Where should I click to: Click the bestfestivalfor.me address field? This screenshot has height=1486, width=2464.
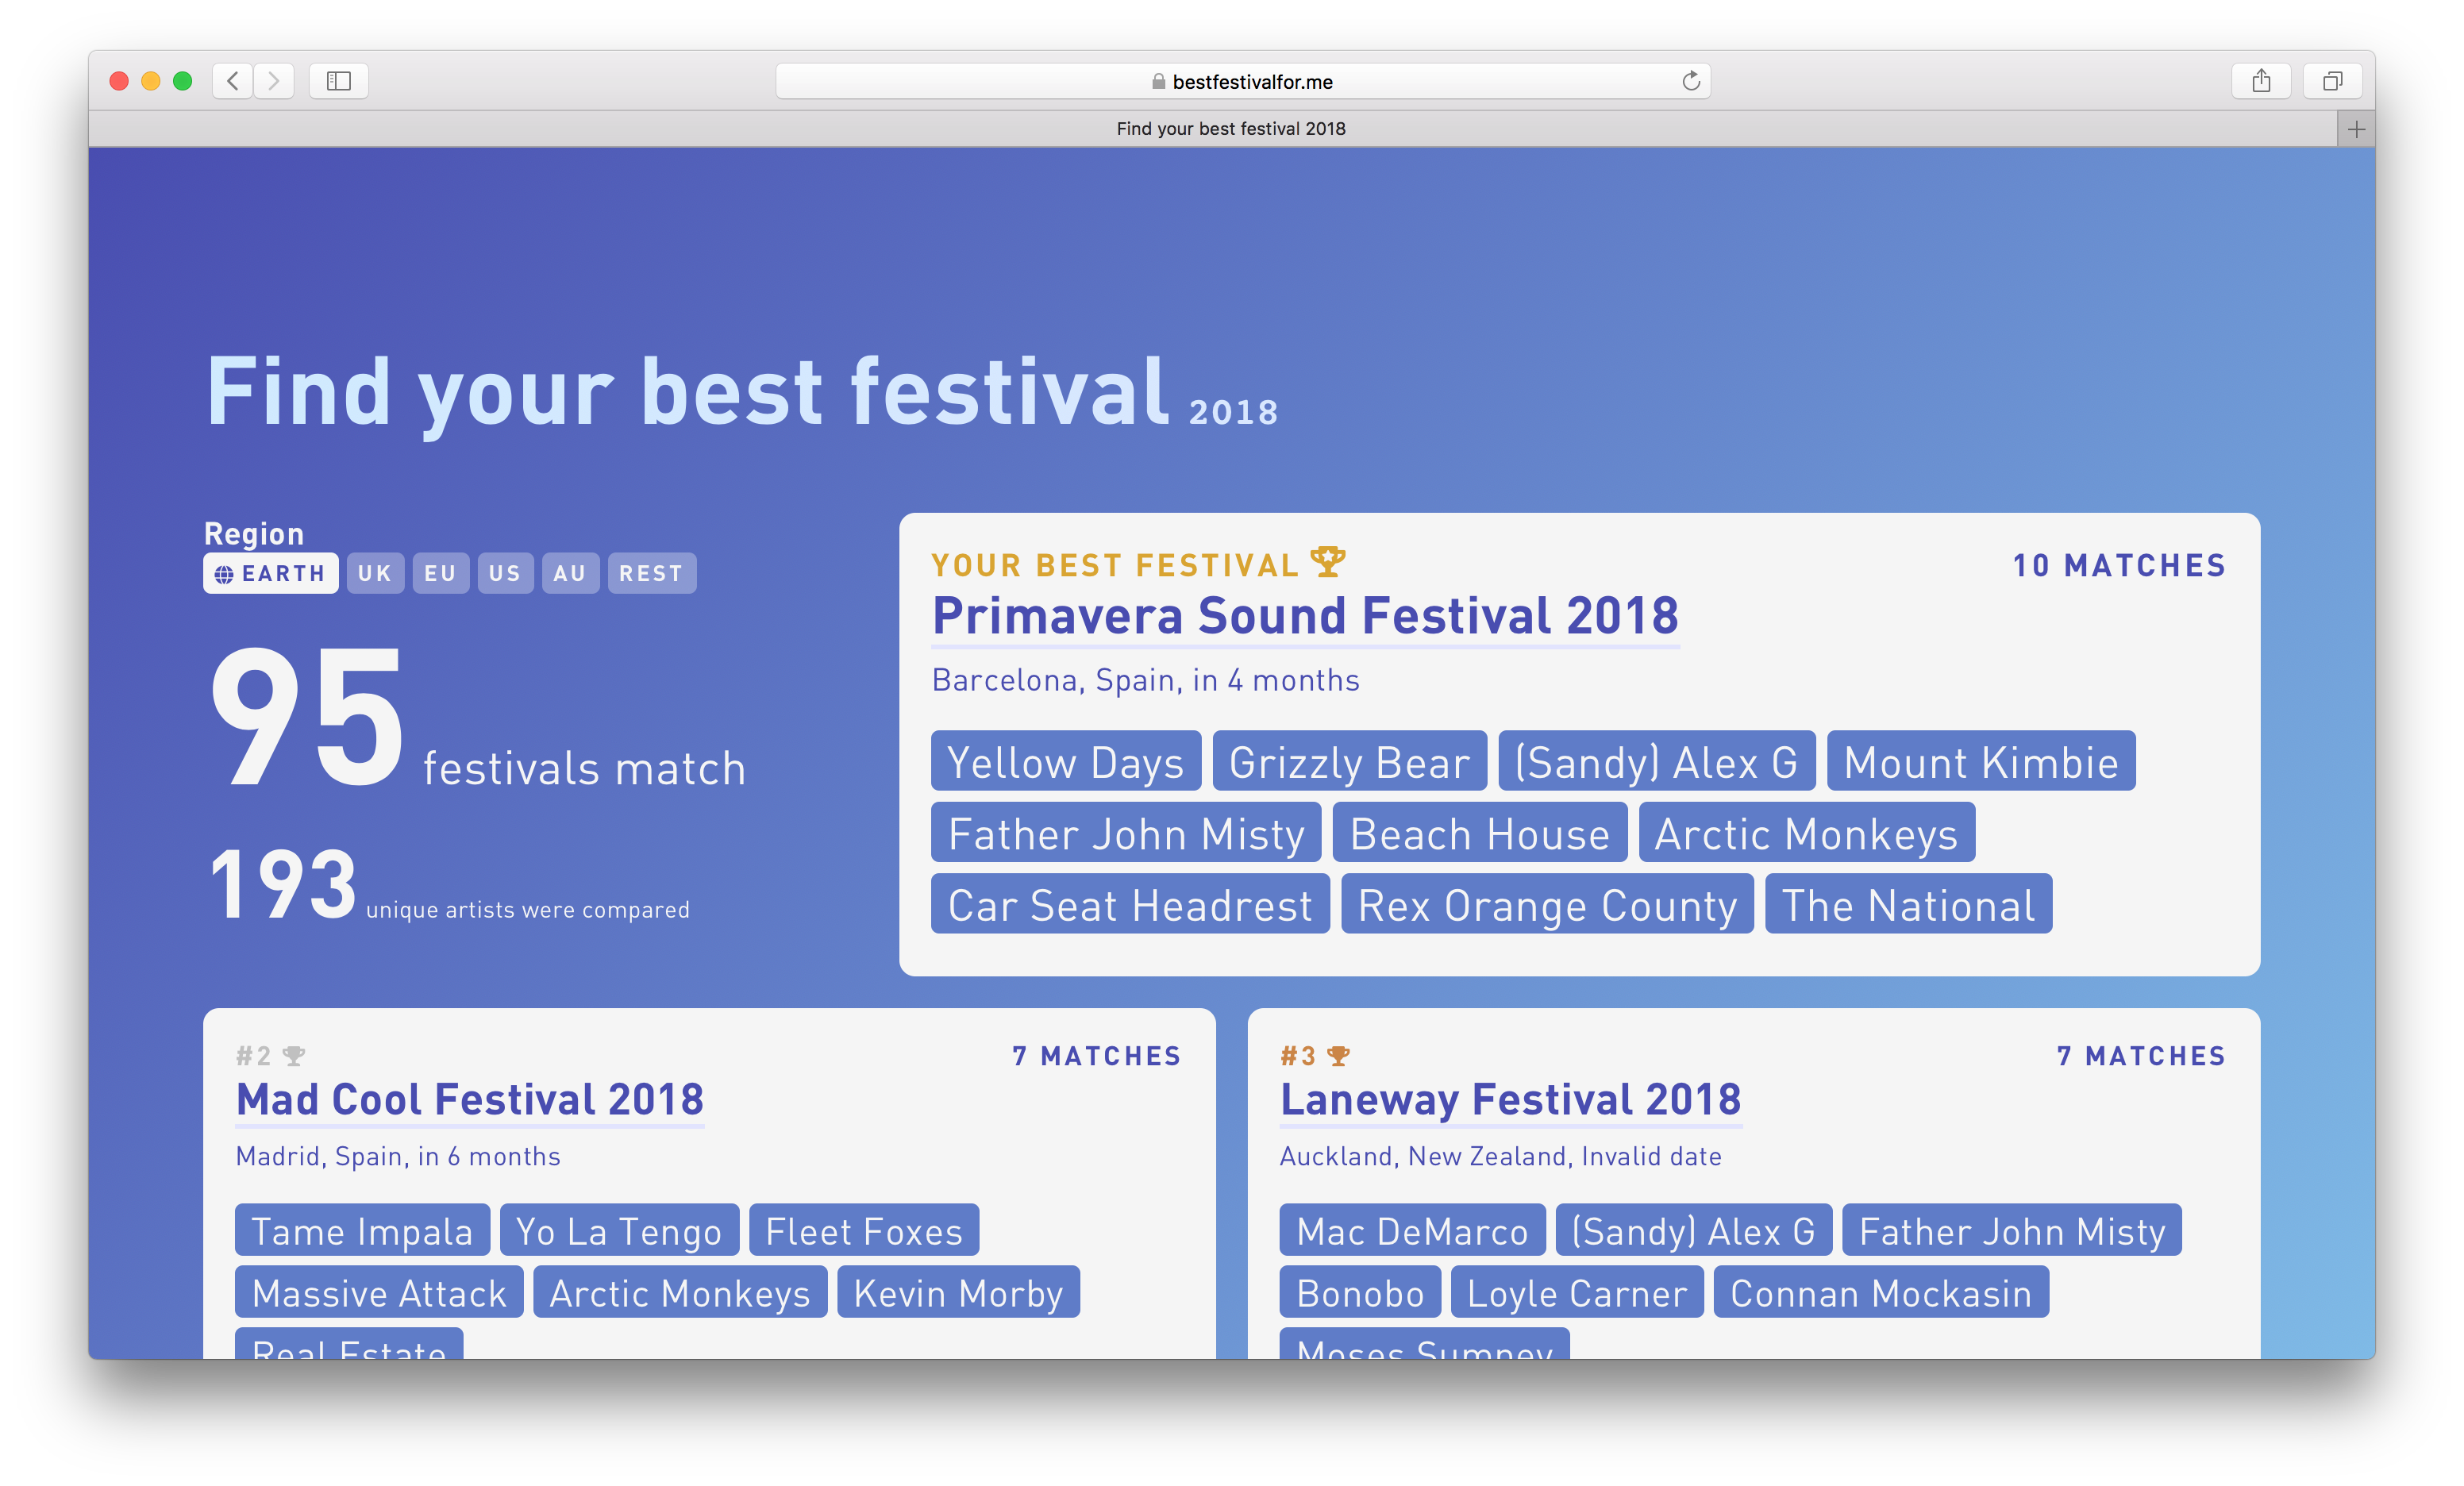tap(1243, 81)
